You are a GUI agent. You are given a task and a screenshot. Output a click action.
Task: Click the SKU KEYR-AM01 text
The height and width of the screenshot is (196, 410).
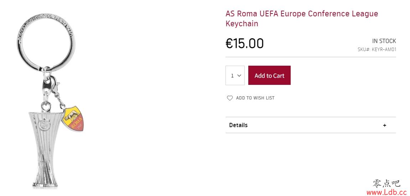pos(377,49)
